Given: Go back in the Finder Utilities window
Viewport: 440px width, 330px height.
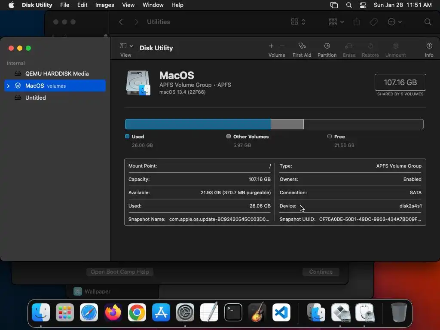Looking at the screenshot, I should click(121, 22).
